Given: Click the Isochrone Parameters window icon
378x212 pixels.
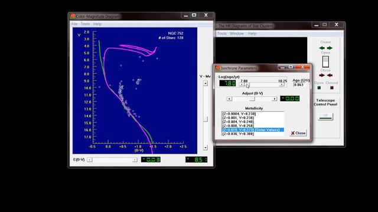Looking at the screenshot, I should (x=218, y=68).
